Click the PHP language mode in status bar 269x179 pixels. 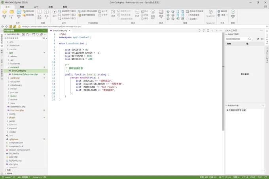click(x=260, y=177)
